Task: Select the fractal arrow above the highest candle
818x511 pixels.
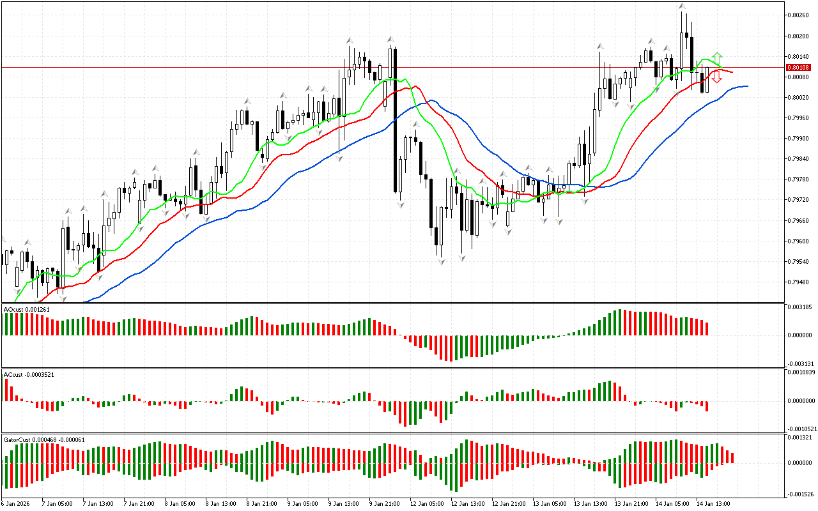Action: pos(683,7)
